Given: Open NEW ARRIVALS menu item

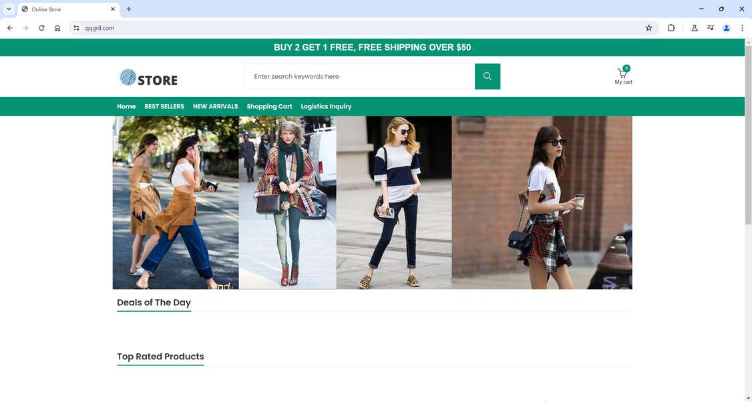Looking at the screenshot, I should coord(215,106).
